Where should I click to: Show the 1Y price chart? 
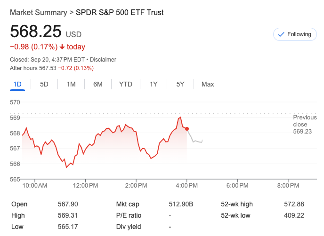pos(154,84)
